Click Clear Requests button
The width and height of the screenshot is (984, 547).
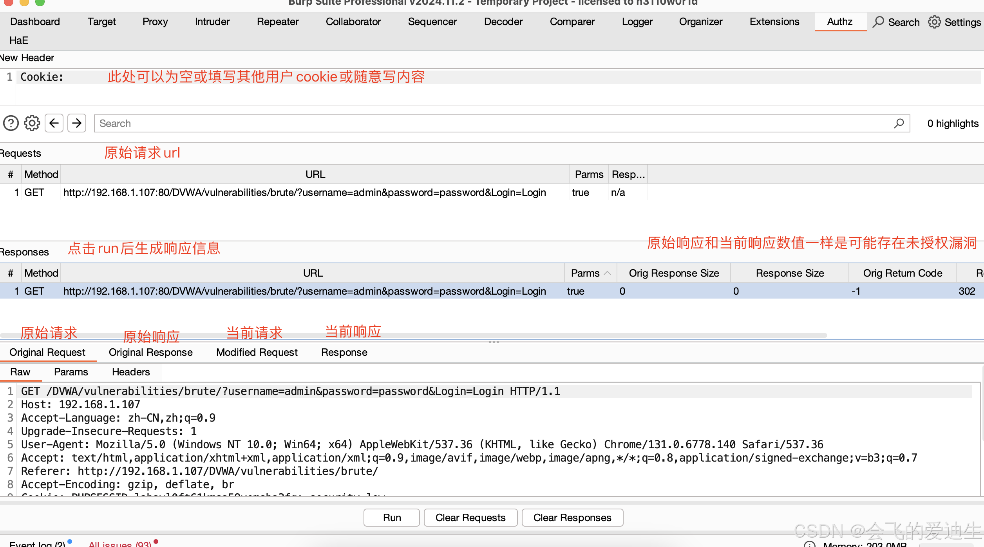pos(470,518)
